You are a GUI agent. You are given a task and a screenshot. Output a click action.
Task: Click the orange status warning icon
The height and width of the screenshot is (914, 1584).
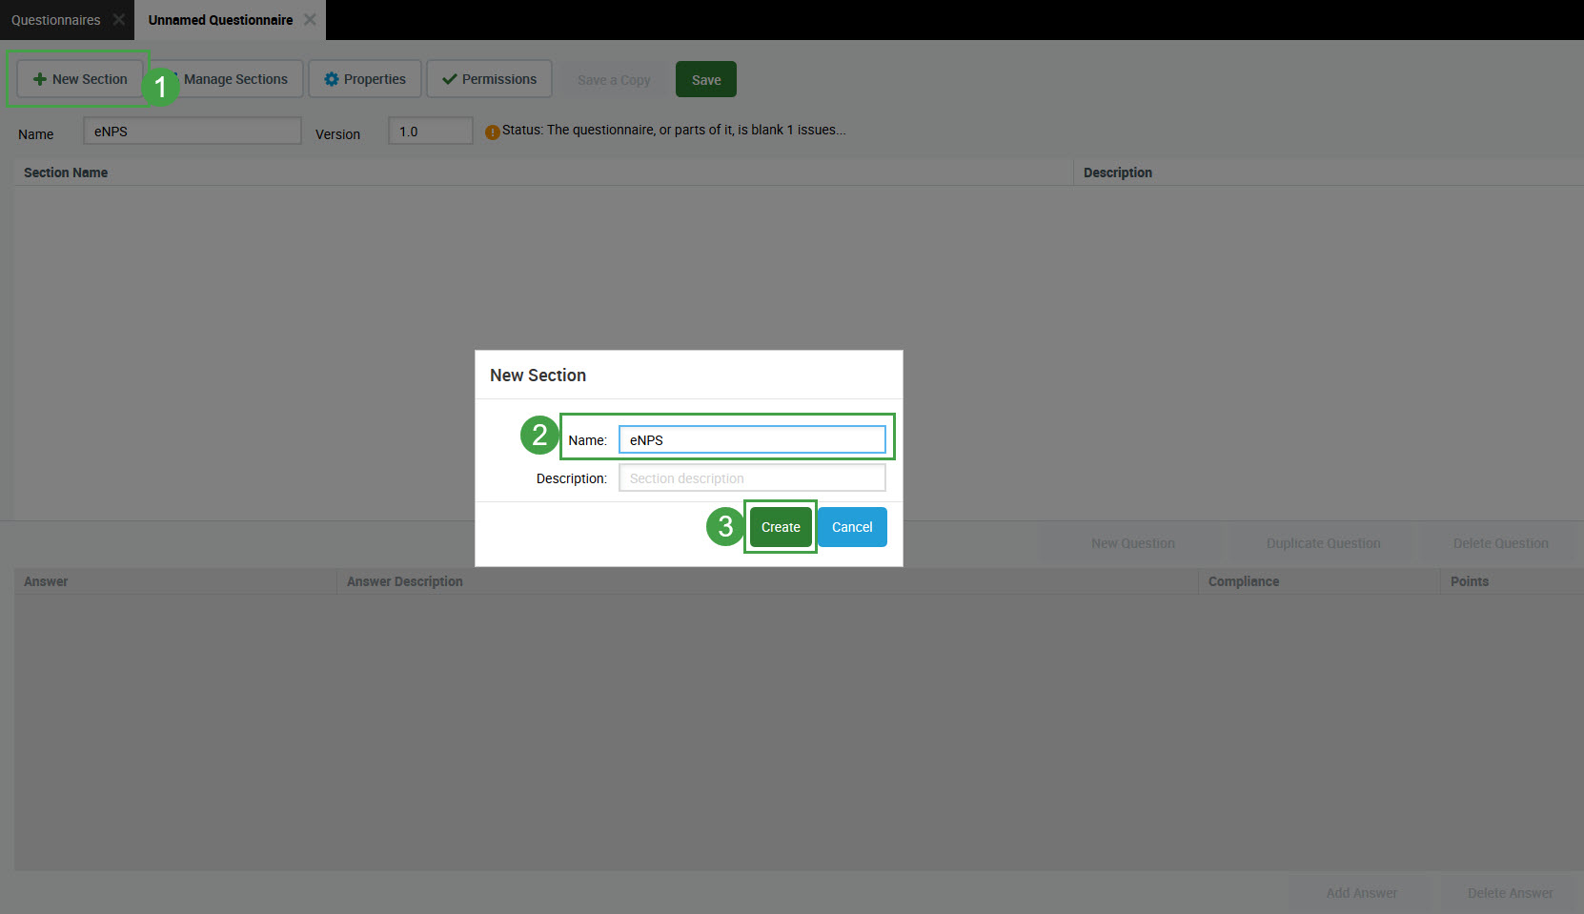pyautogui.click(x=492, y=132)
